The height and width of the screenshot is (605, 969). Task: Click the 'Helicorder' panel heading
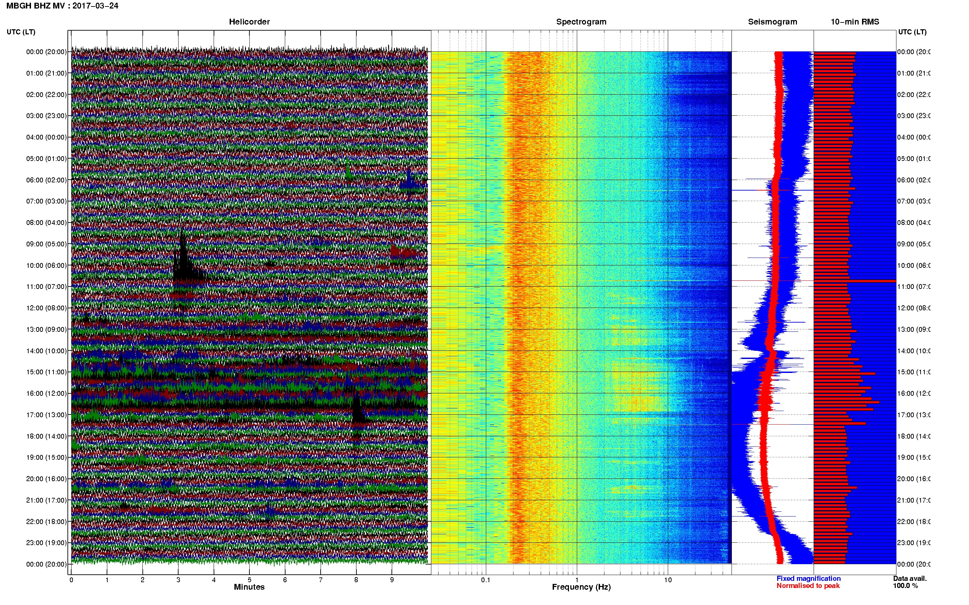coord(249,22)
